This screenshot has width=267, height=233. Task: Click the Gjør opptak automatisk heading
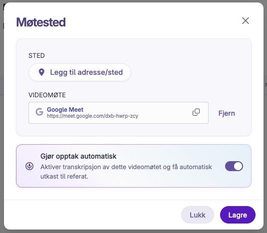(x=78, y=156)
